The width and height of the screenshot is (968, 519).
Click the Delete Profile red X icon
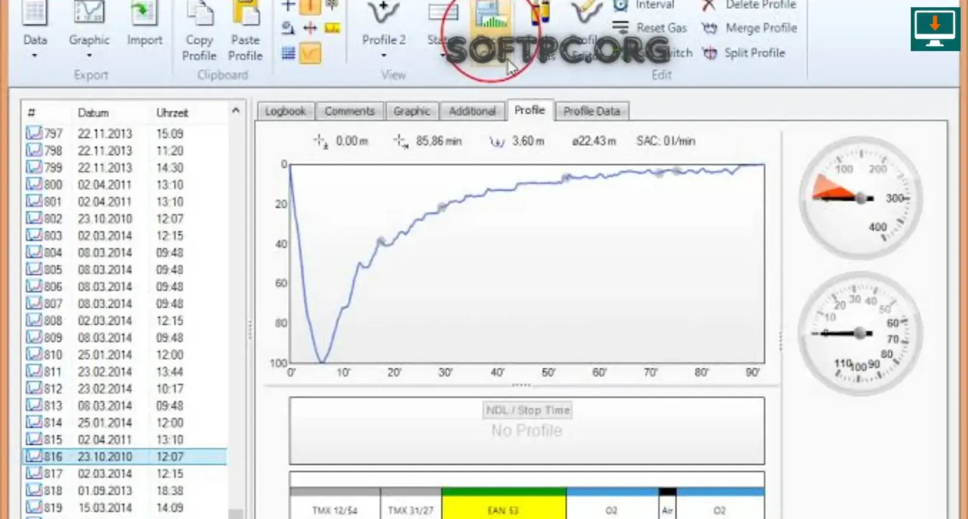pyautogui.click(x=708, y=5)
